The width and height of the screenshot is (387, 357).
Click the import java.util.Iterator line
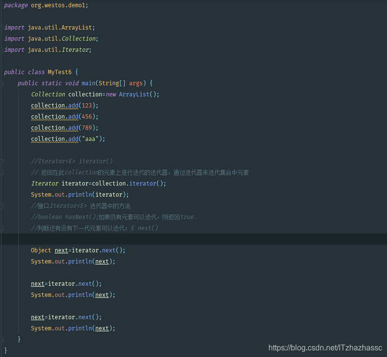coord(48,50)
